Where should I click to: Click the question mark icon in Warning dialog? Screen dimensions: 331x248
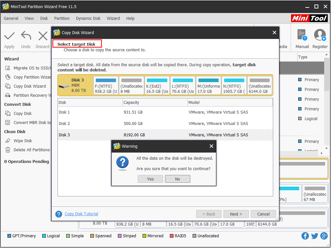[x=122, y=163]
